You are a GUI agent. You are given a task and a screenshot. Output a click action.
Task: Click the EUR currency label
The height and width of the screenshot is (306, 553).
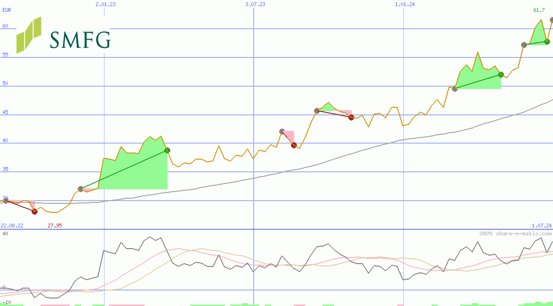click(7, 10)
